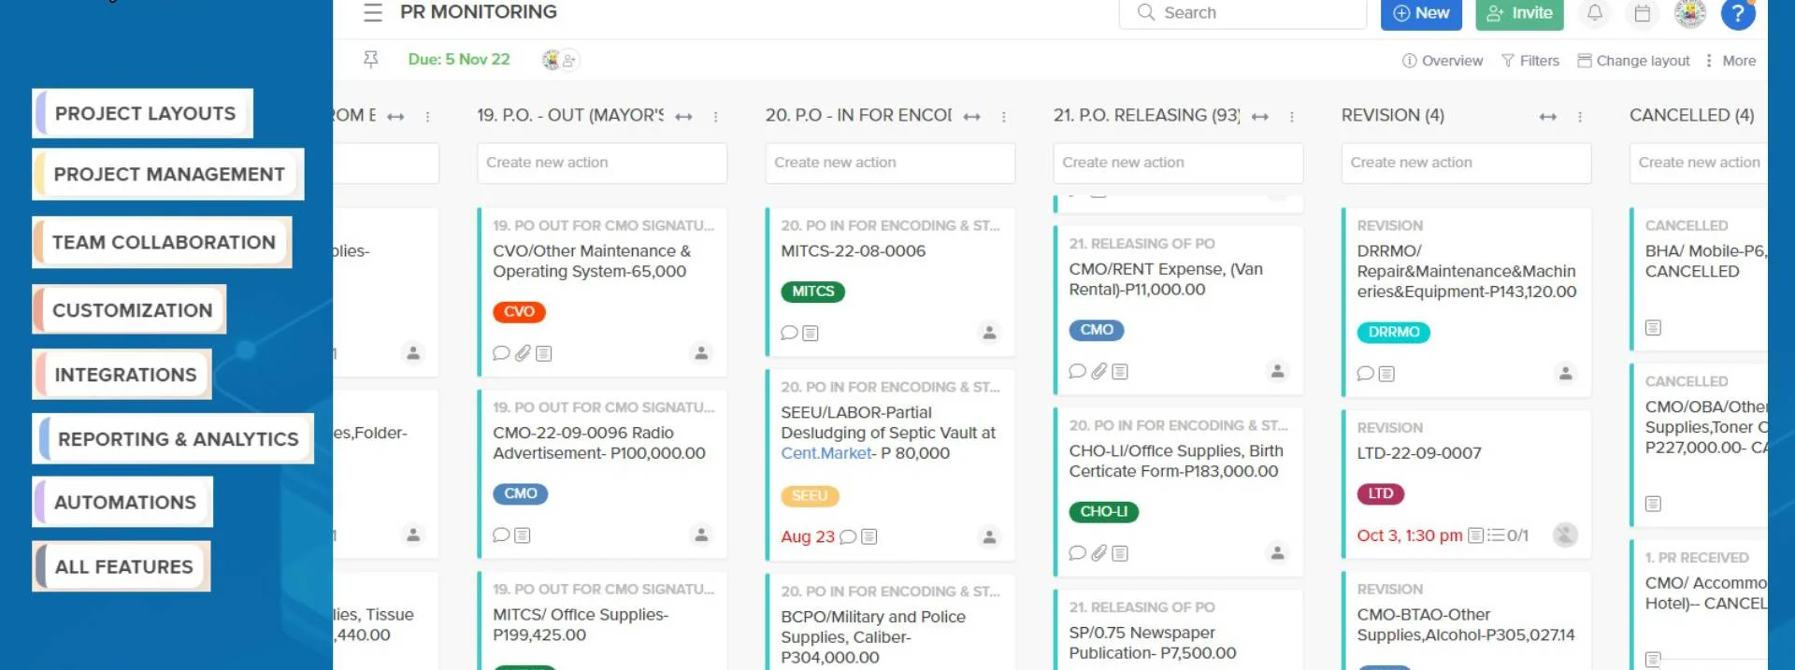1795x670 pixels.
Task: Expand width of 19. P.O. - OUT column
Action: click(683, 117)
